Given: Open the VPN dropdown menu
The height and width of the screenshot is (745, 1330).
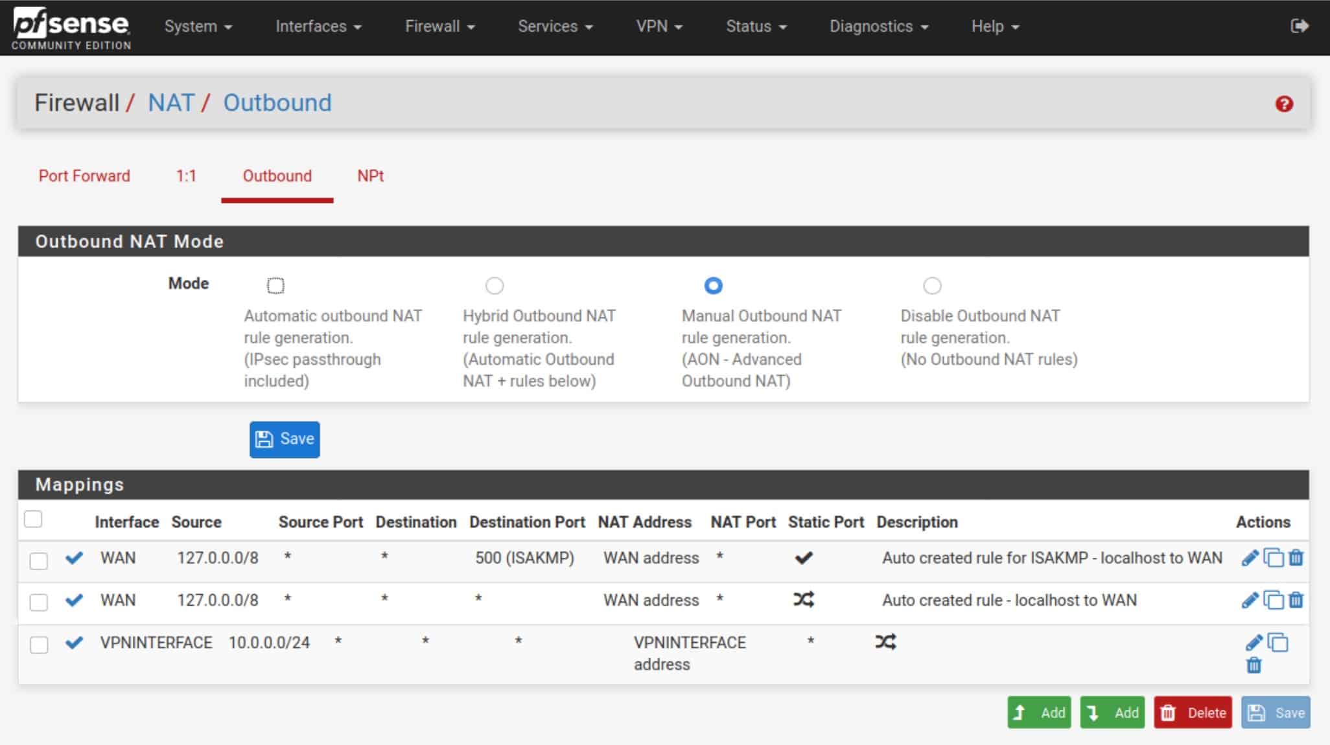Looking at the screenshot, I should [659, 27].
